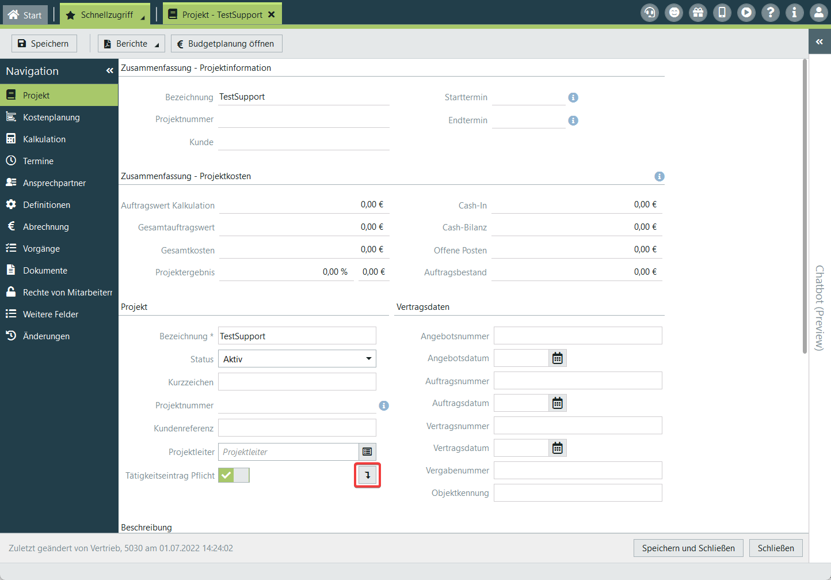831x580 pixels.
Task: Click the play video icon
Action: pos(746,12)
